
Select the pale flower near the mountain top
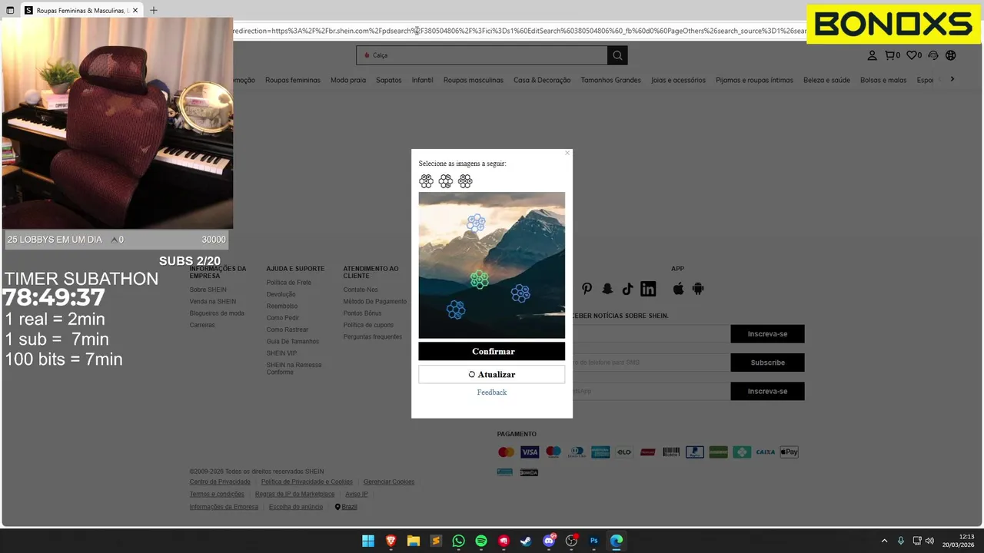point(476,223)
